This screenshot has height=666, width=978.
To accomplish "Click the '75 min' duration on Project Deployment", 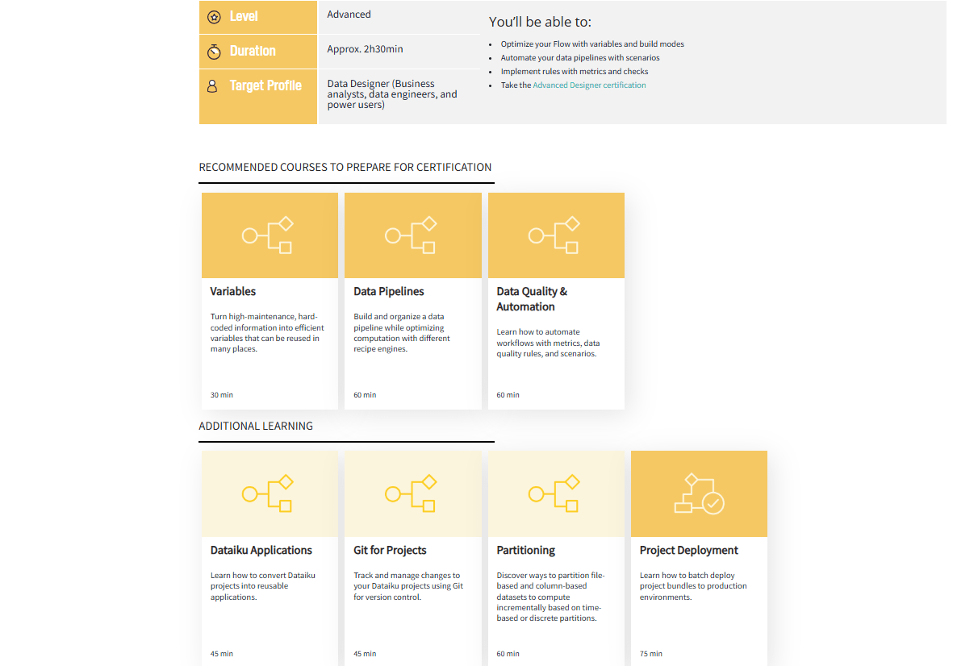I will tap(651, 654).
